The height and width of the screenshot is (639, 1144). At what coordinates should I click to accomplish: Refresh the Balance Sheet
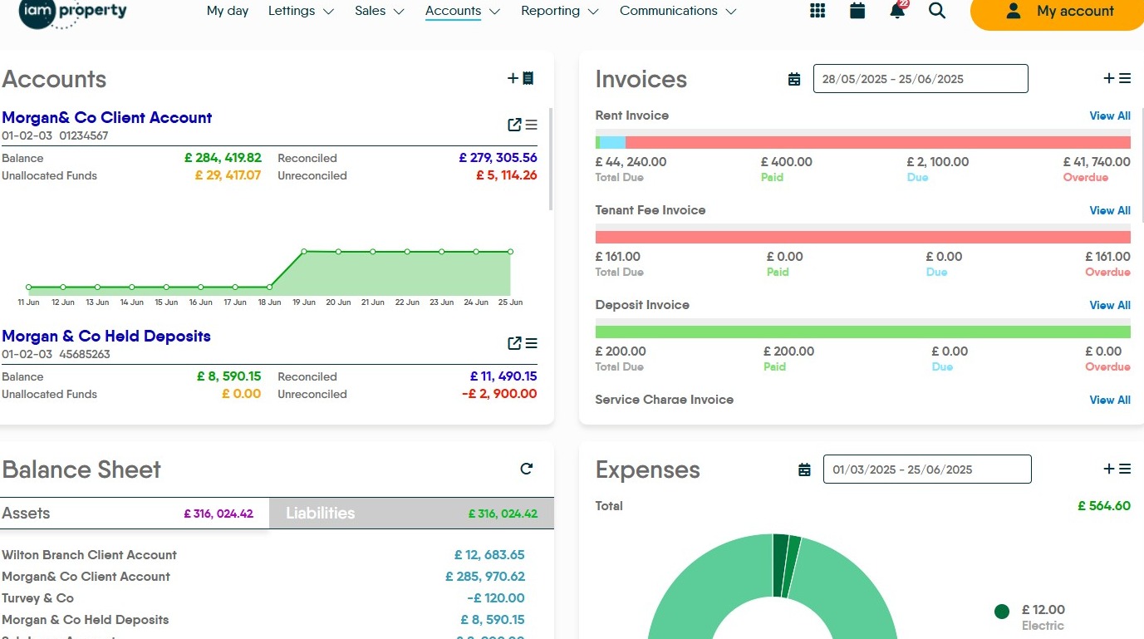(527, 469)
